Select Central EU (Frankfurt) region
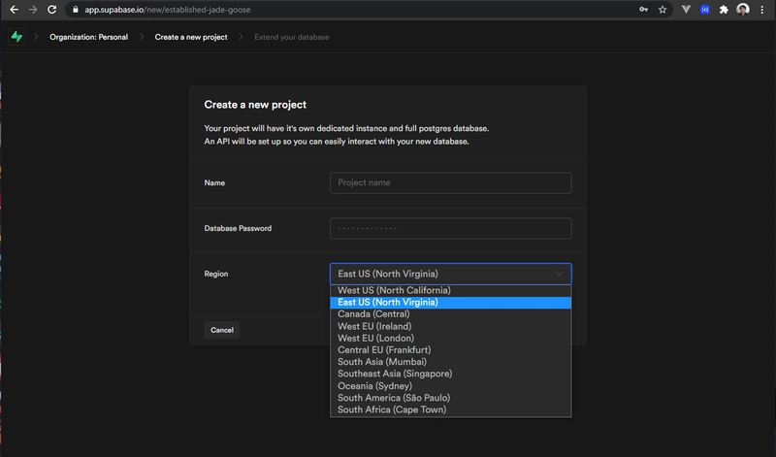This screenshot has width=776, height=457. coord(450,350)
